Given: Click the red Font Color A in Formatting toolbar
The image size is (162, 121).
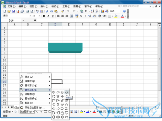Looking at the screenshot, I should pos(122,16).
